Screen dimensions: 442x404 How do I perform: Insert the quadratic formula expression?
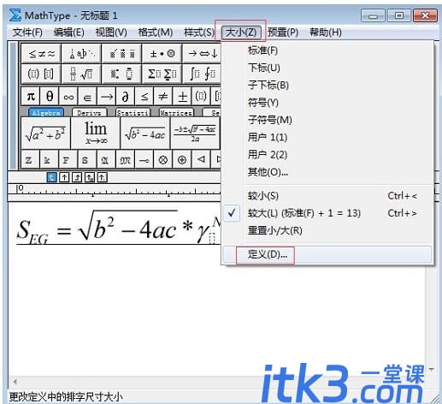tap(195, 134)
